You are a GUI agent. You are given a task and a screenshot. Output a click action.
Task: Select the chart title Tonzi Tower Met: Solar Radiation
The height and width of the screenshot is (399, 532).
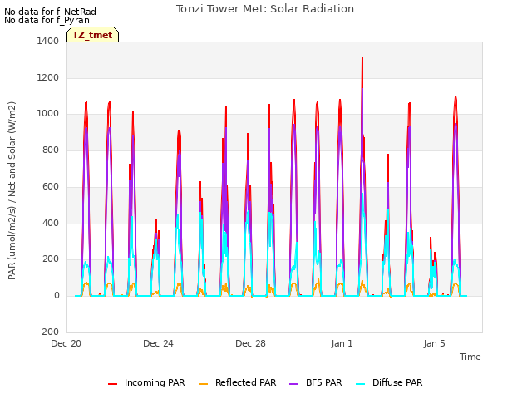click(265, 9)
